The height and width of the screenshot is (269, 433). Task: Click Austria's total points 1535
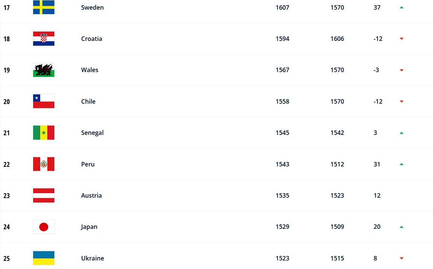pos(282,195)
